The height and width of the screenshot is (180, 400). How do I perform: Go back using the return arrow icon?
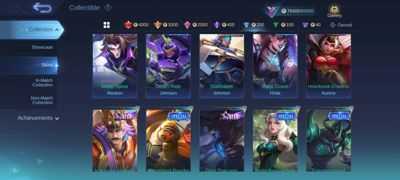coord(42,8)
